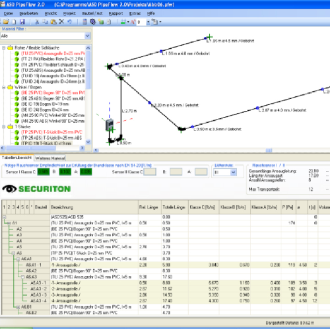330x330 pixels.
Task: Switch to the Weiteres Material tab
Action: [x=50, y=158]
